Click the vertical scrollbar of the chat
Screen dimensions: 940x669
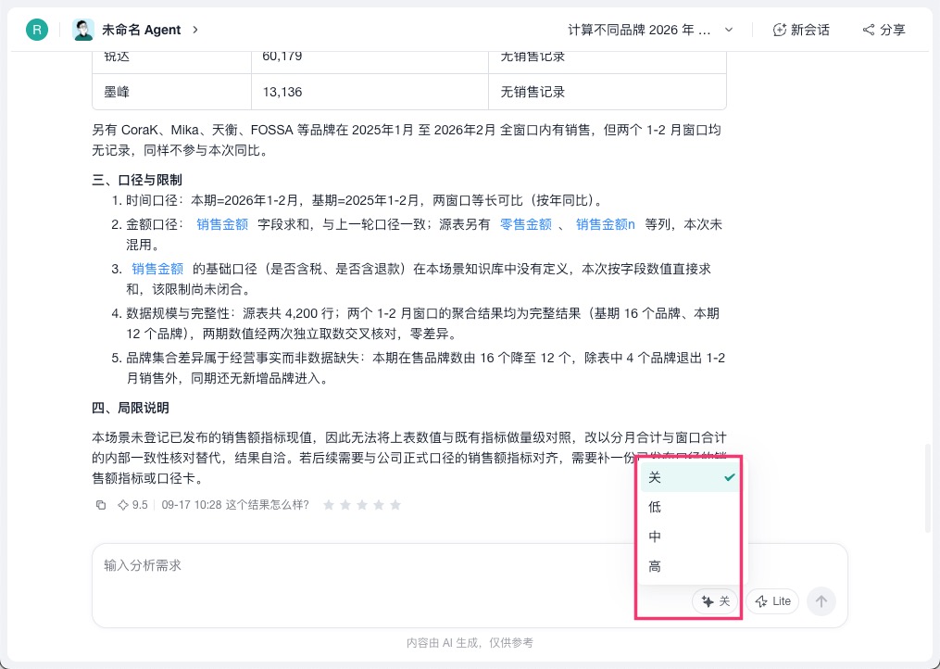929,486
